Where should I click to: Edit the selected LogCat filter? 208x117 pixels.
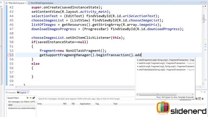[34, 98]
